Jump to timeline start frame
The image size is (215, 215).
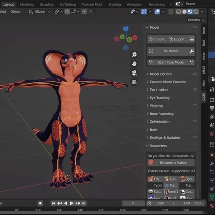pyautogui.click(x=53, y=203)
